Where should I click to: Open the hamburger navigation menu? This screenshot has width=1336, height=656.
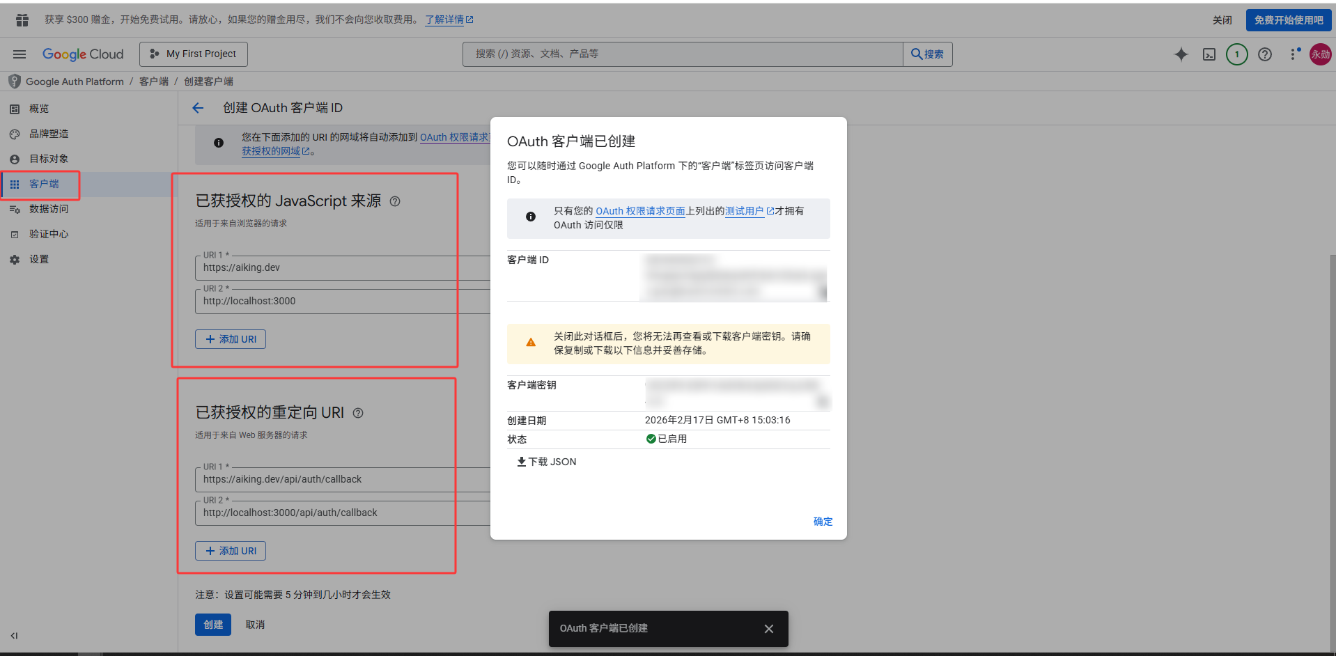coord(20,54)
